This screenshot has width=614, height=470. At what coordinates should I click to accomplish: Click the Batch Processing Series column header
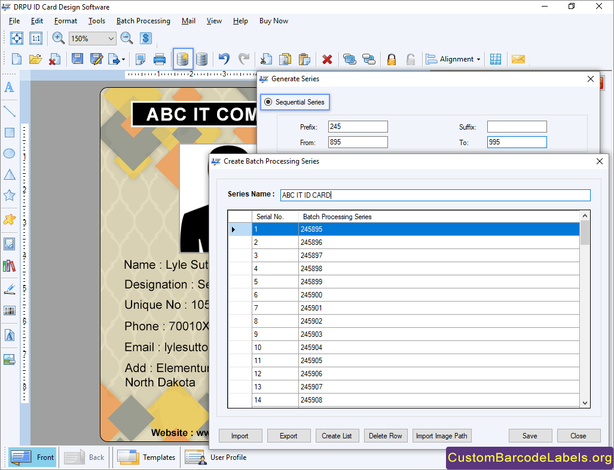[439, 217]
